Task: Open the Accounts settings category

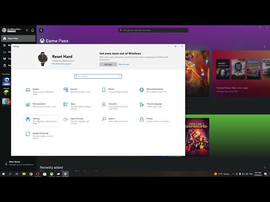Action: (117, 106)
